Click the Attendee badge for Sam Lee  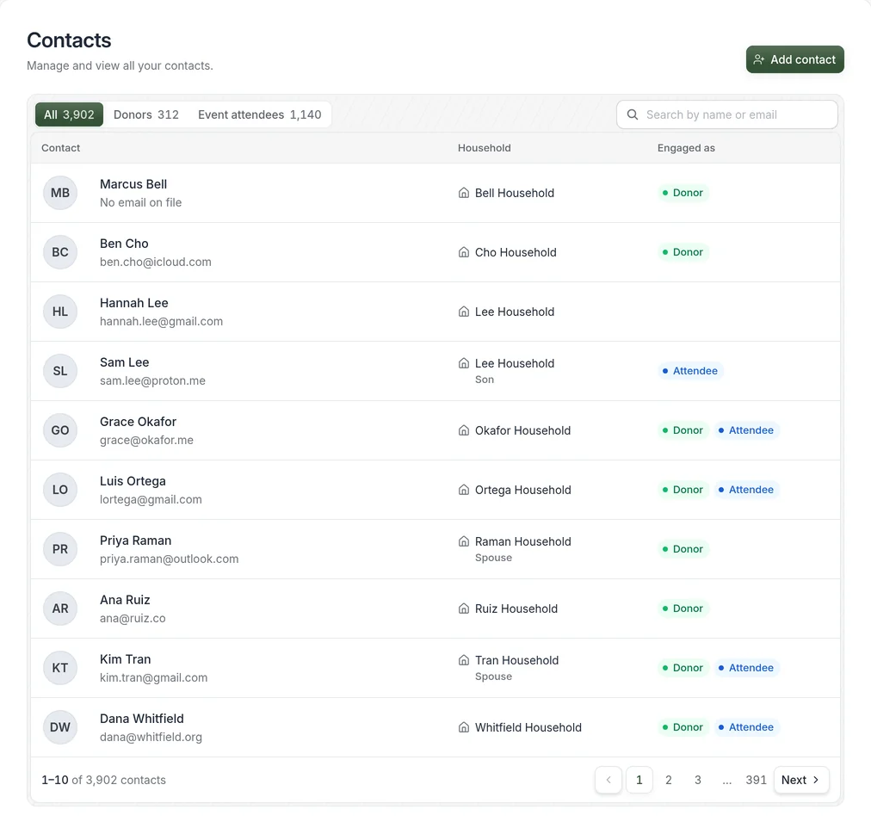click(690, 371)
